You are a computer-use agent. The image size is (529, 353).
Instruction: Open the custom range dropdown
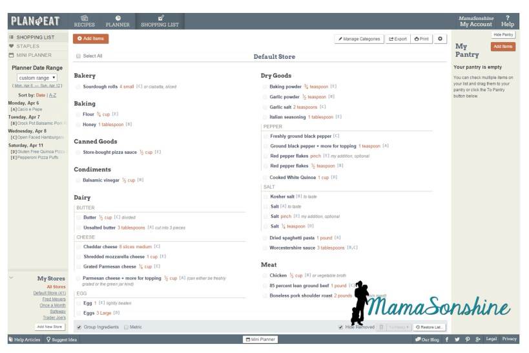(37, 78)
